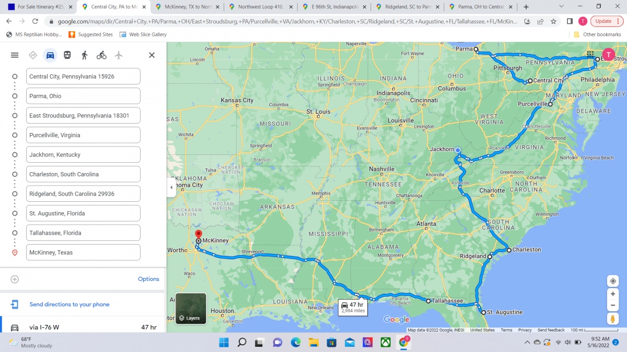
Task: Edit the Parma, Ohio stop field
Action: click(83, 96)
